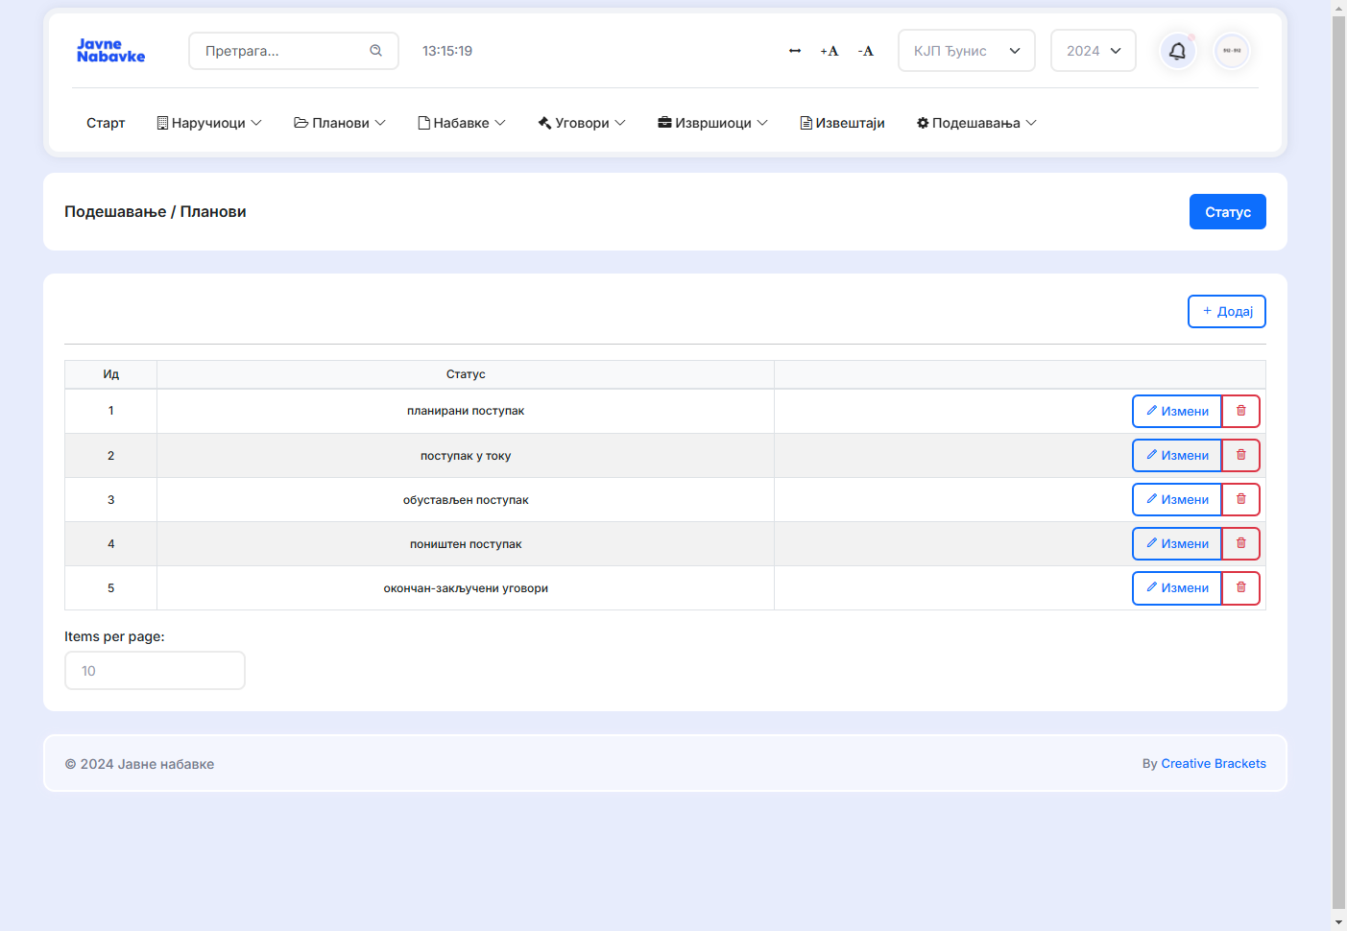1347x931 pixels.
Task: Delete the row 'планирани поступак'
Action: tap(1240, 411)
